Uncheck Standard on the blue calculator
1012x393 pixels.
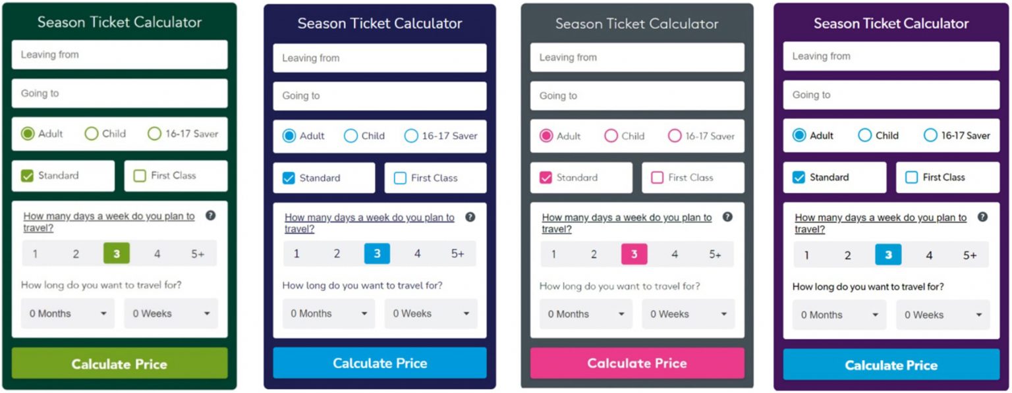289,178
